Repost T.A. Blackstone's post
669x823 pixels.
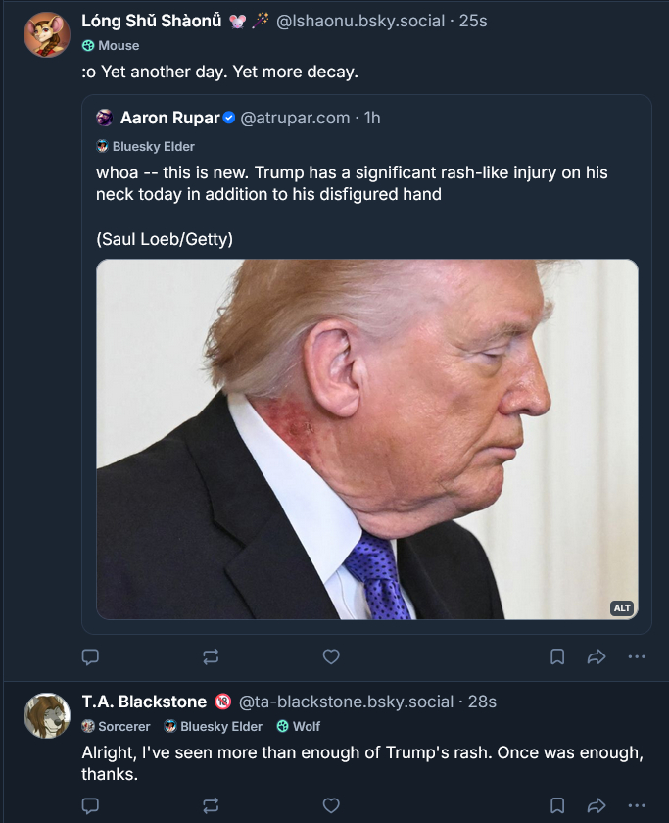click(x=211, y=806)
